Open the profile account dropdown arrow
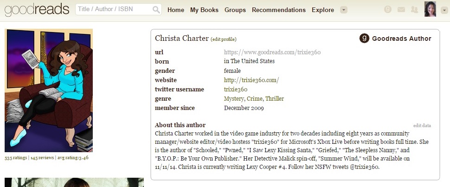 (444, 10)
